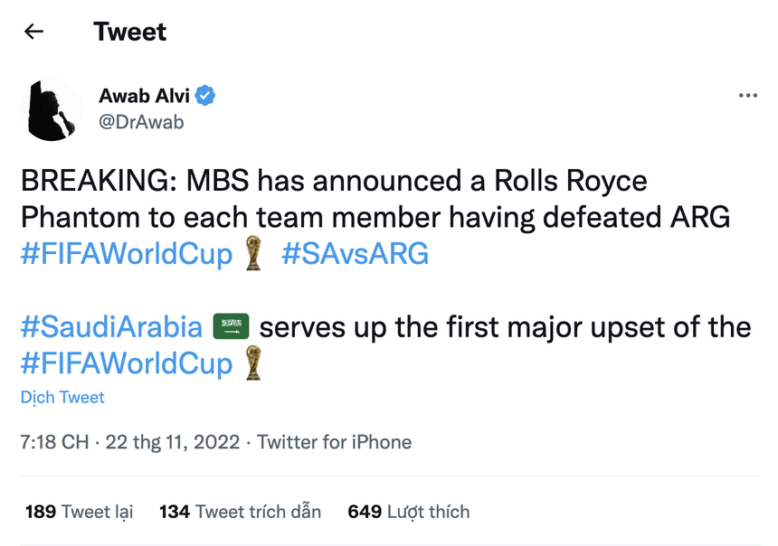Open the #SAvsARG hashtag
The image size is (778, 546).
[355, 255]
